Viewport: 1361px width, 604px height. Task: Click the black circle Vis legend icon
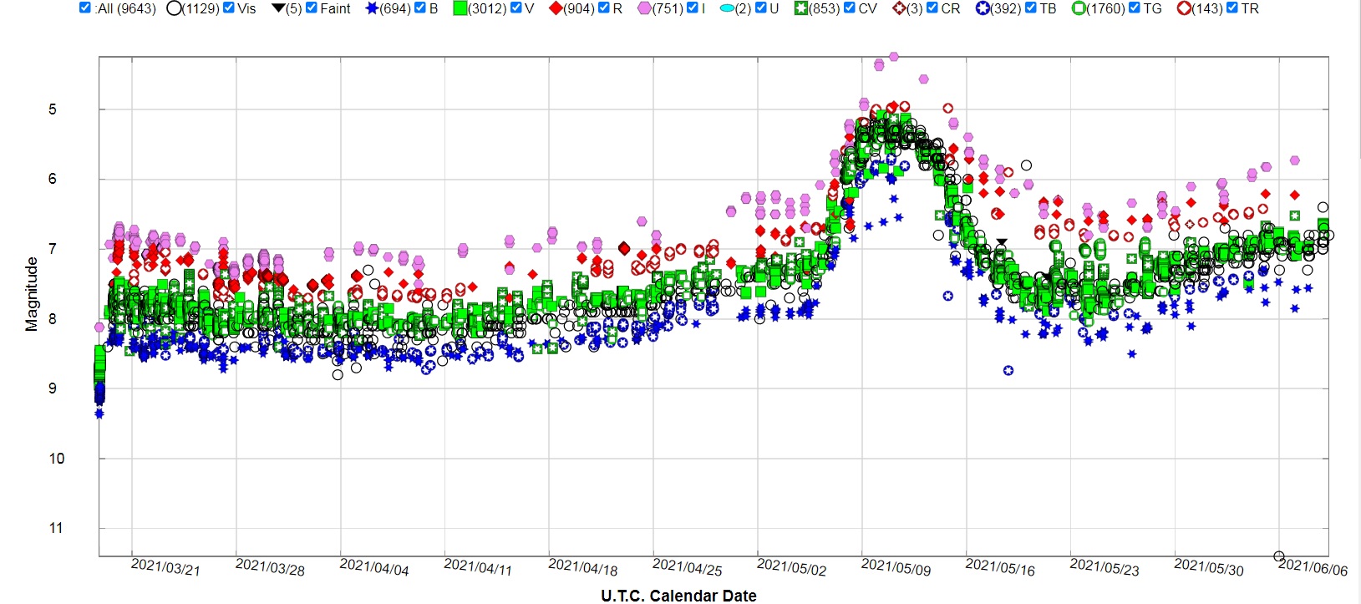(x=174, y=8)
